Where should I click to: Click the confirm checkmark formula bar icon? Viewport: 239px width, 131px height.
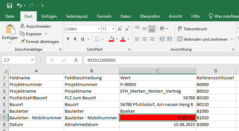tap(64, 60)
